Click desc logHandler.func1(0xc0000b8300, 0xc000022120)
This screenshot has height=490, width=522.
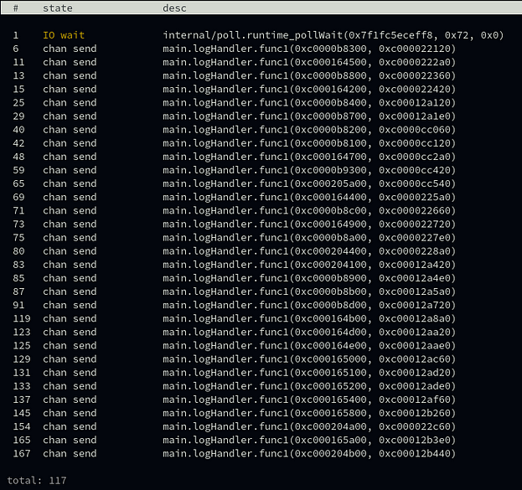[x=309, y=49]
